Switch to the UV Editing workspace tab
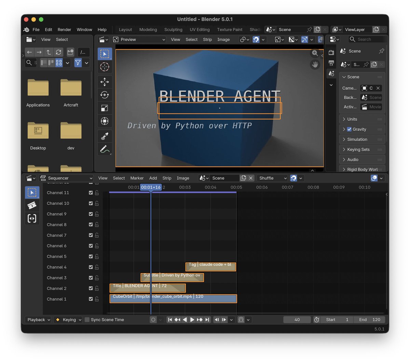Viewport: 410px width, 361px height. coord(200,30)
